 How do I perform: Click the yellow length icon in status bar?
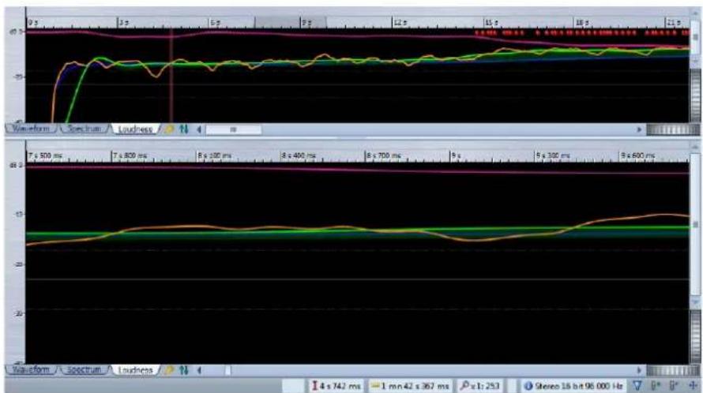click(x=375, y=386)
